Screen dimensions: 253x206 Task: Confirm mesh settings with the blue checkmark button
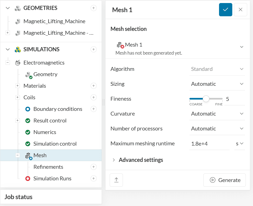pos(226,10)
